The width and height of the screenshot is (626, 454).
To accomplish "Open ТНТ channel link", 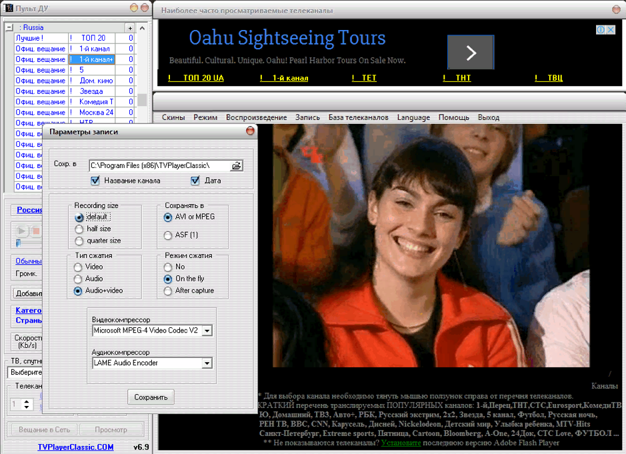I will (x=457, y=78).
